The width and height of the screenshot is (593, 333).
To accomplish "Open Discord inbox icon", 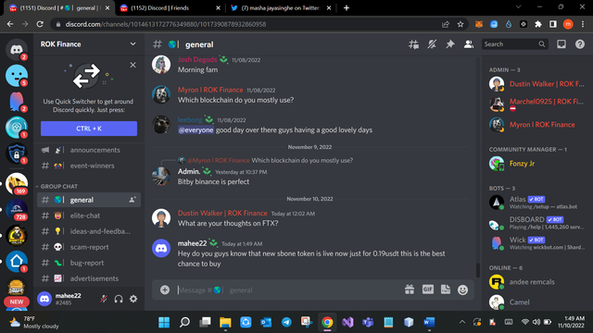I will point(561,44).
